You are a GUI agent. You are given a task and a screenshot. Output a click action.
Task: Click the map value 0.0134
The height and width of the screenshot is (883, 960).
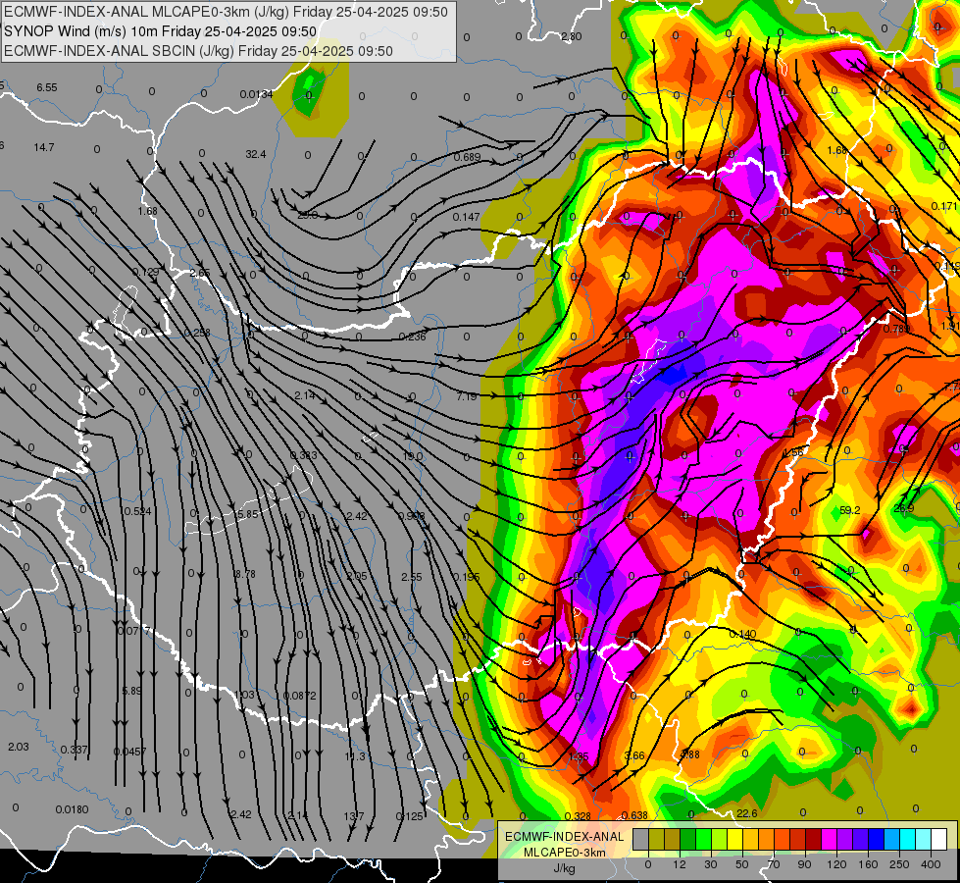[x=257, y=94]
